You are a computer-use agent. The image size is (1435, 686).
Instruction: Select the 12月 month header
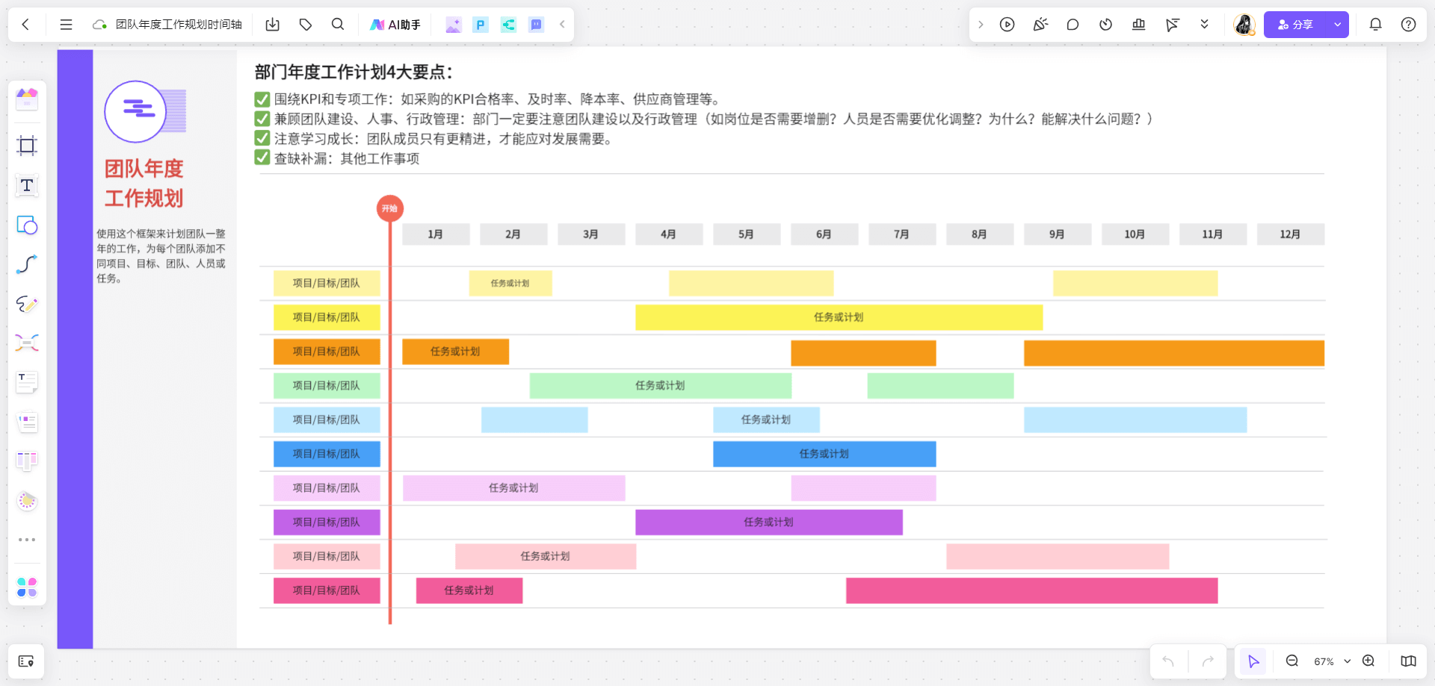tap(1291, 234)
